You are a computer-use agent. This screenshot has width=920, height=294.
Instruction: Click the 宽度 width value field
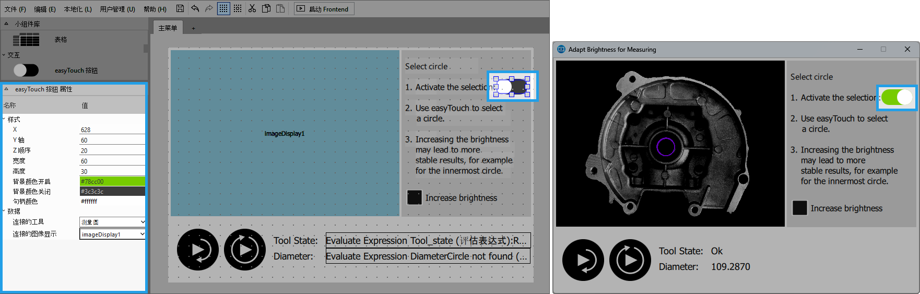tap(112, 161)
